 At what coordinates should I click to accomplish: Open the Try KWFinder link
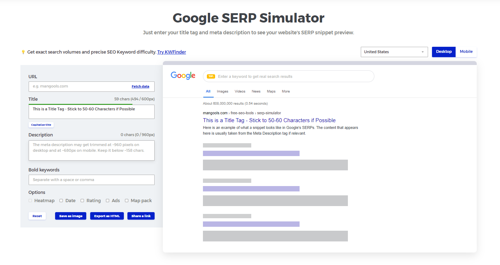coord(171,52)
